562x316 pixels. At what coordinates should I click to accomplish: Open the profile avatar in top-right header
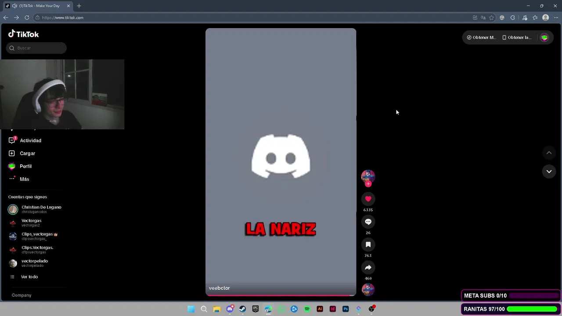[544, 37]
